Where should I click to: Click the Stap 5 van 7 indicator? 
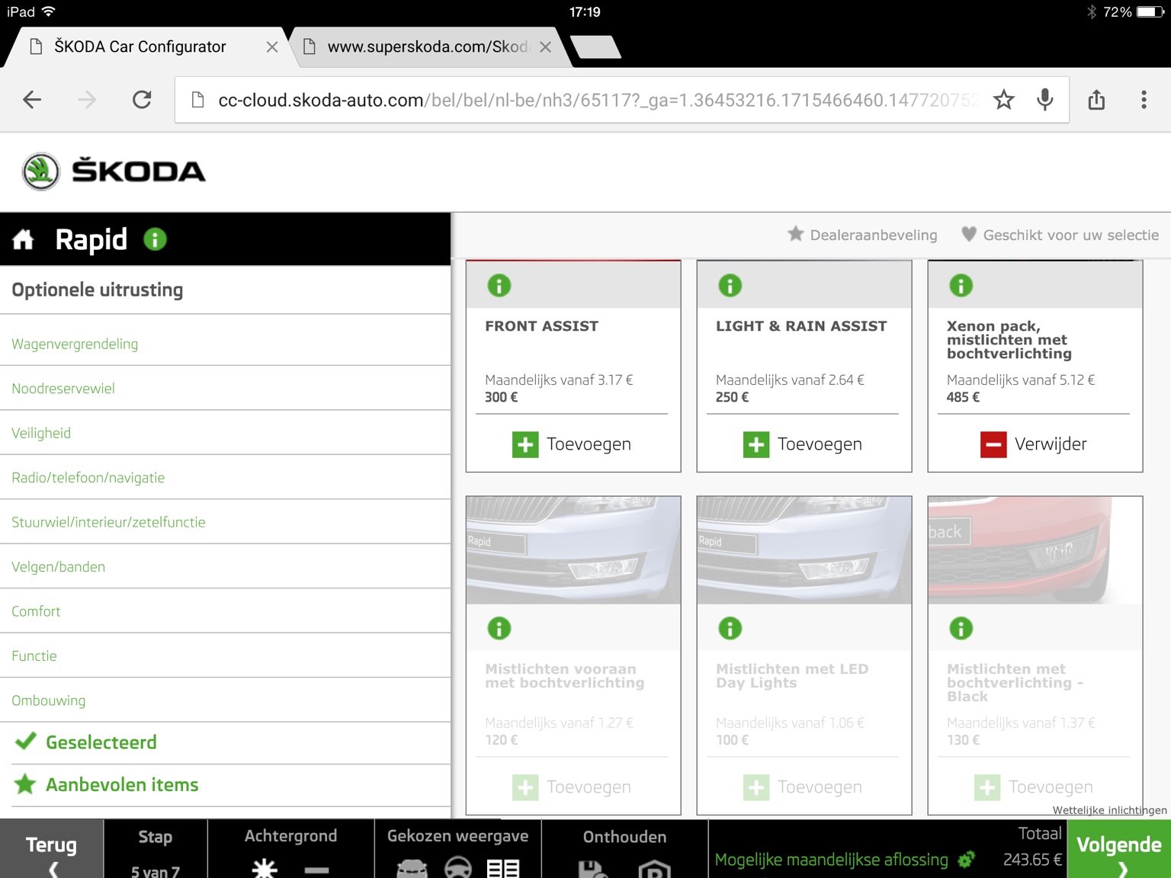(x=156, y=849)
